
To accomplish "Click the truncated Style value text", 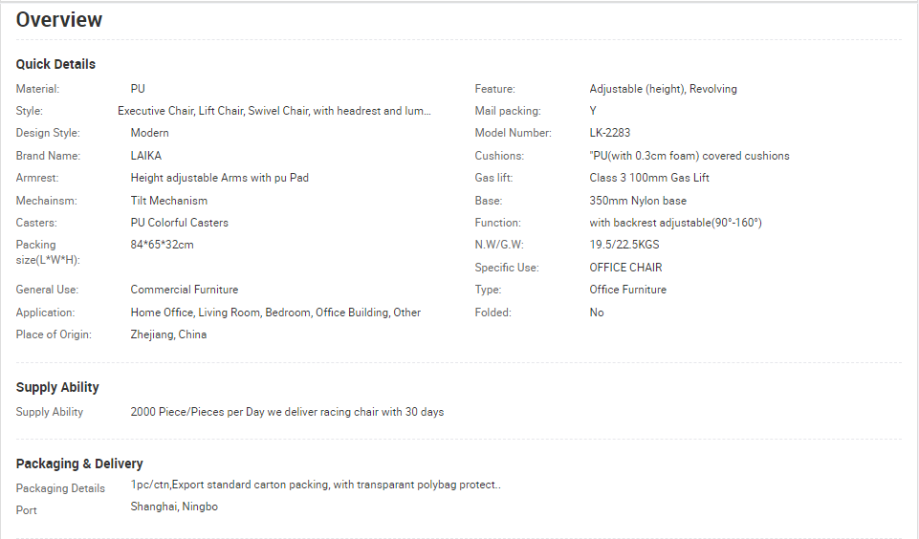I will (274, 111).
